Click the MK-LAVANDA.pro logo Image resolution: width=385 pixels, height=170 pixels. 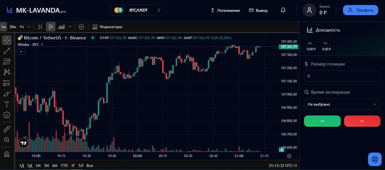[36, 10]
